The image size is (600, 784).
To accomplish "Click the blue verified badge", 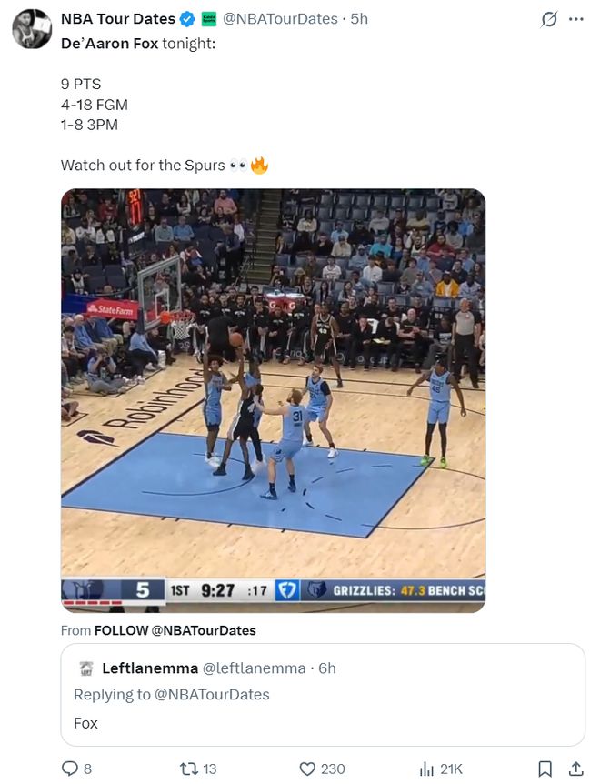I will (187, 19).
